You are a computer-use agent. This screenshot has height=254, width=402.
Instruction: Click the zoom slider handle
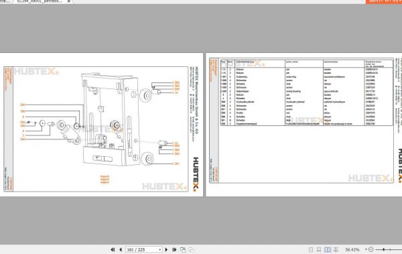383,249
